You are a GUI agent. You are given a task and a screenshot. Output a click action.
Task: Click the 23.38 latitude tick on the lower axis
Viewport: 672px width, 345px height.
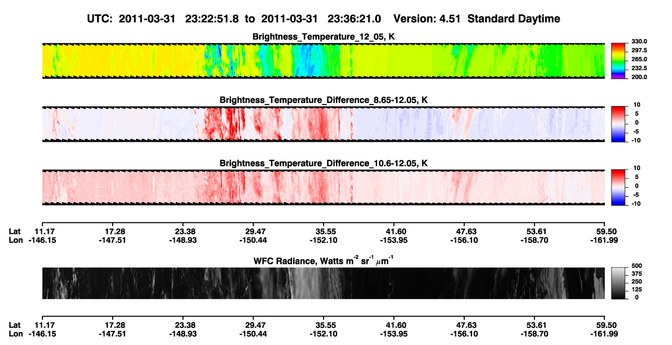(185, 325)
